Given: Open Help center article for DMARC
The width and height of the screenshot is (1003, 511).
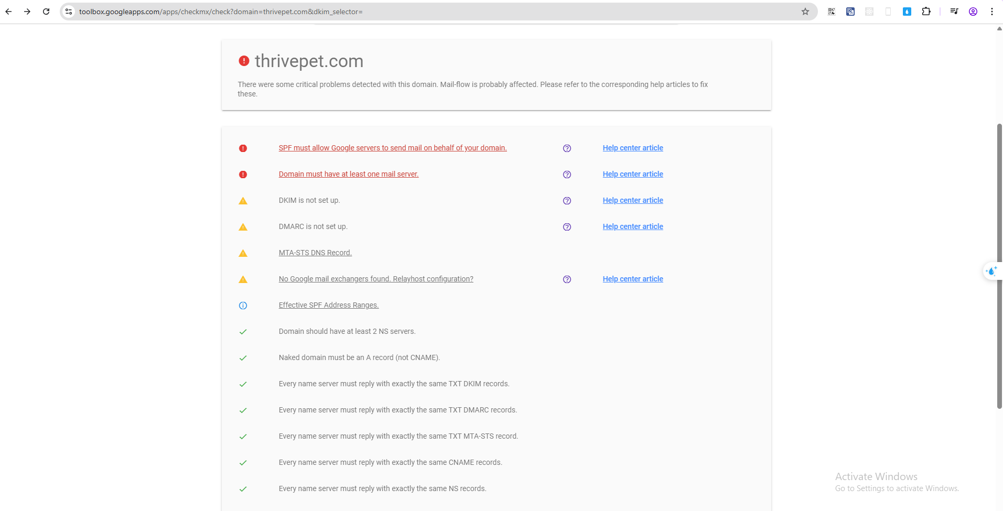Looking at the screenshot, I should 633,226.
